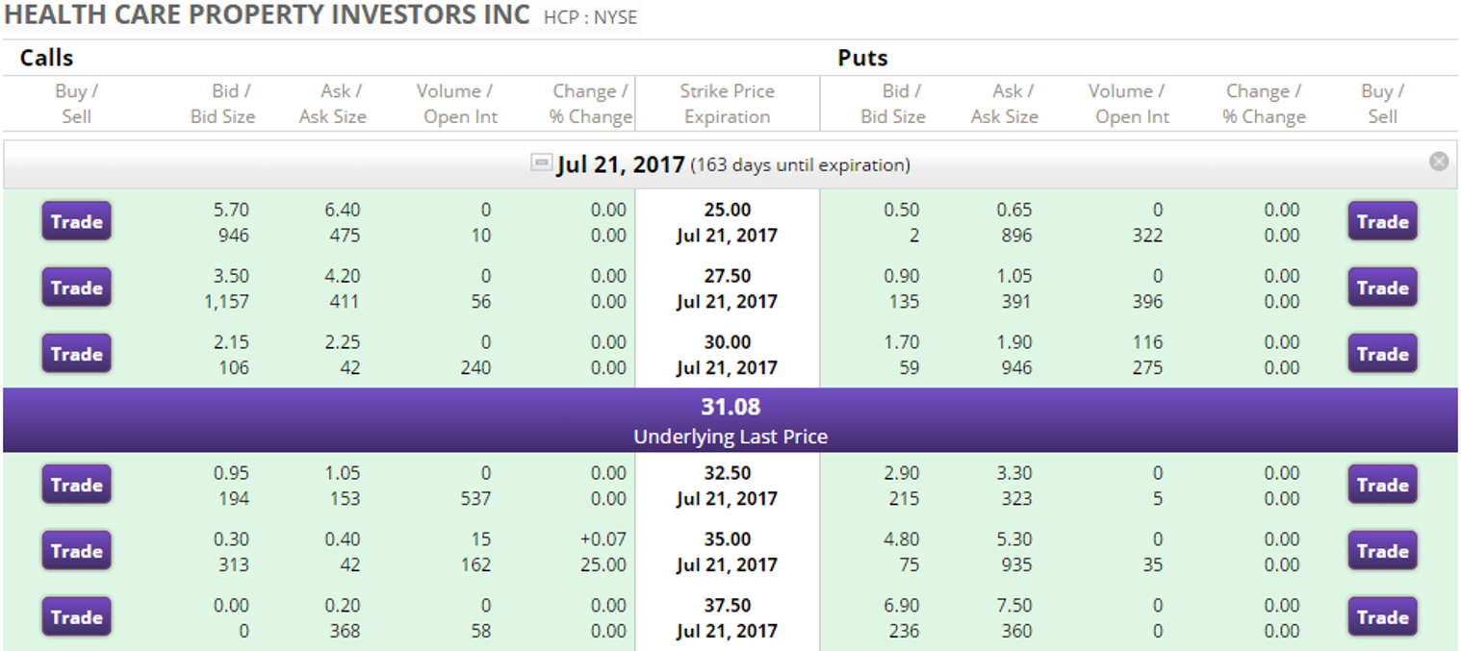Click the Calls Volume / Open Int header
The width and height of the screenshot is (1461, 651).
[x=454, y=104]
